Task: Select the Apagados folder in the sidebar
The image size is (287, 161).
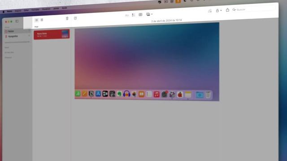Action: tap(17, 36)
